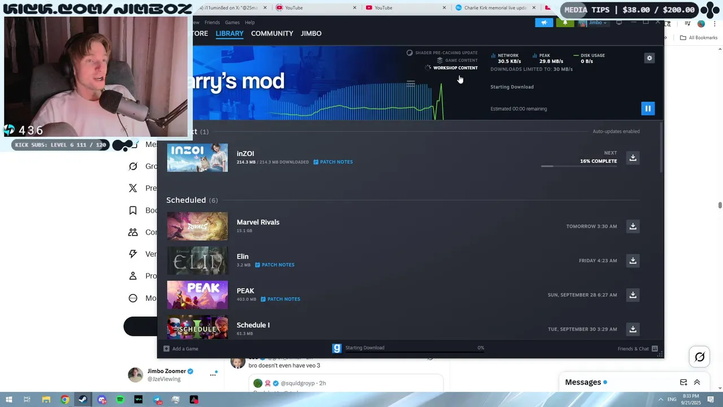The height and width of the screenshot is (407, 723).
Task: Switch to the LIBRARY tab
Action: pyautogui.click(x=229, y=33)
